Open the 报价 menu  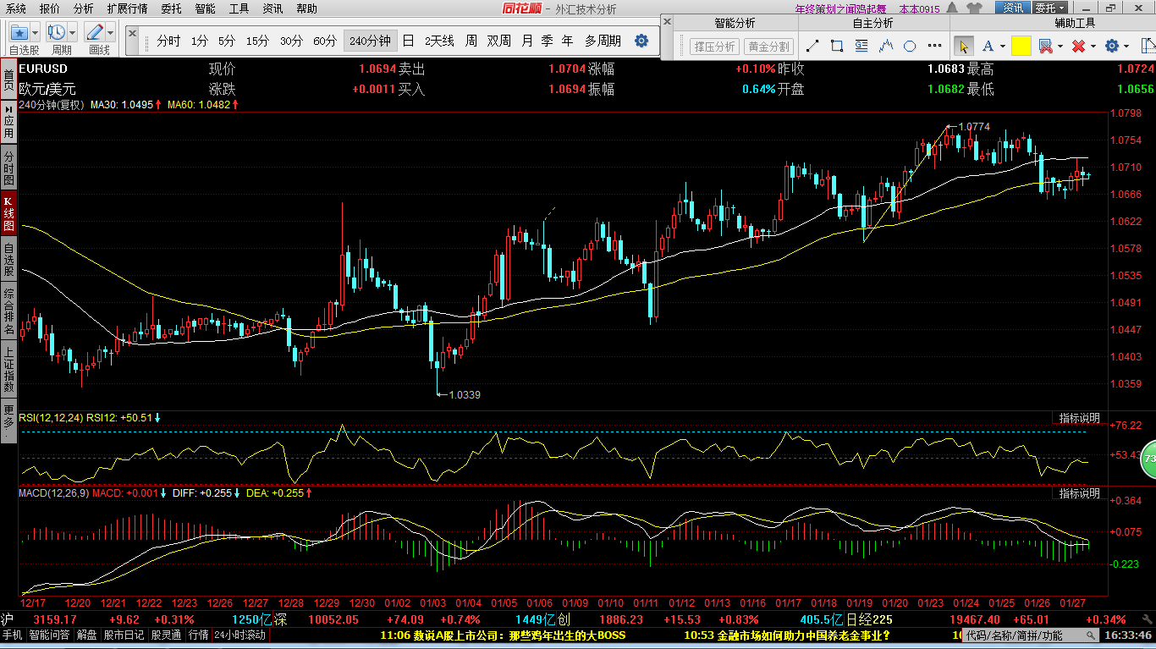click(x=50, y=8)
